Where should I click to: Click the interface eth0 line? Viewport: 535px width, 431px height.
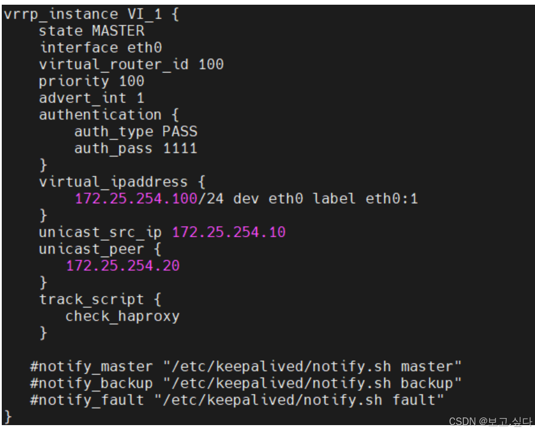(x=101, y=48)
